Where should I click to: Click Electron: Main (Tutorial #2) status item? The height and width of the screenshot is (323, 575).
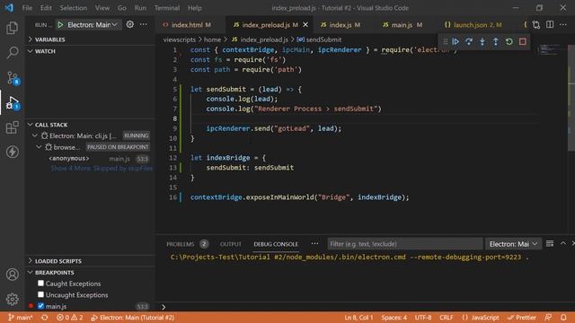tap(133, 318)
